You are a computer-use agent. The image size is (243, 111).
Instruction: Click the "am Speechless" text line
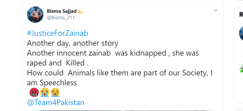coord(52,83)
